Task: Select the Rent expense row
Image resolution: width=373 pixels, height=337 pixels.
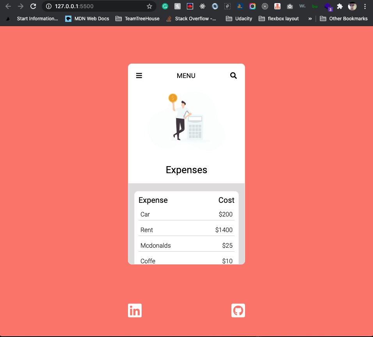Action: [x=186, y=230]
